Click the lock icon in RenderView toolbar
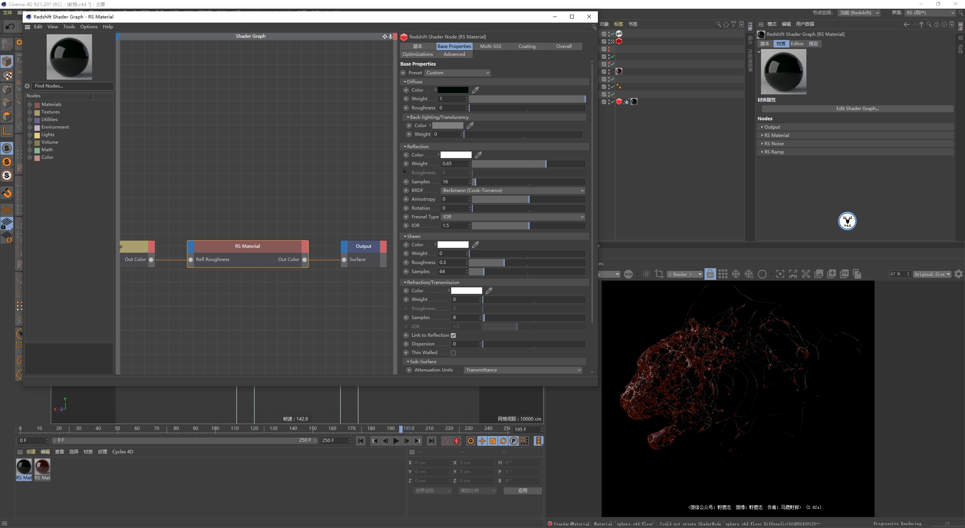The height and width of the screenshot is (528, 965). 710,274
